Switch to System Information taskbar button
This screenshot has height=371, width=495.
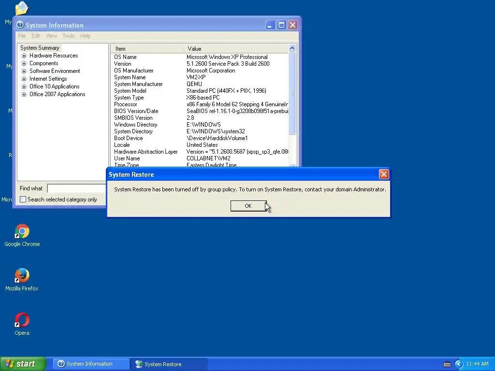(x=90, y=364)
